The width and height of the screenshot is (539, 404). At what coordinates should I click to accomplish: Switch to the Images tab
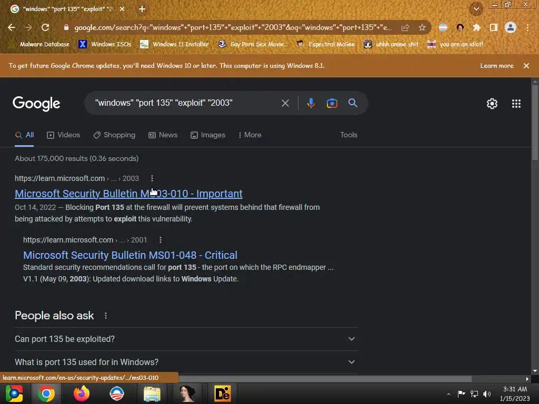[208, 135]
